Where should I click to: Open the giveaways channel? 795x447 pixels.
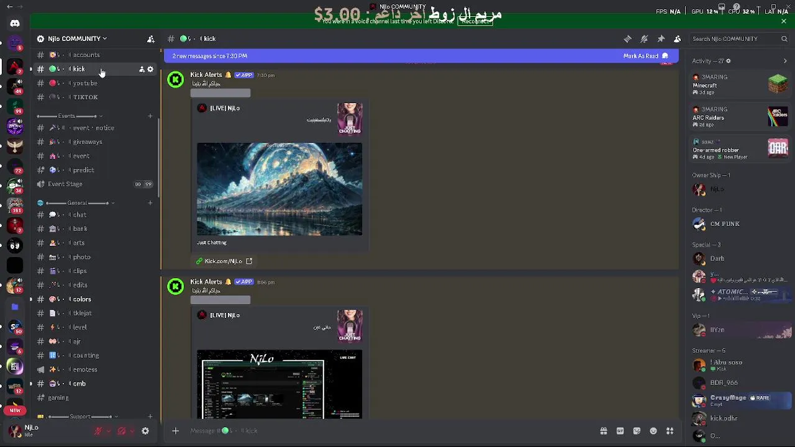click(x=93, y=142)
